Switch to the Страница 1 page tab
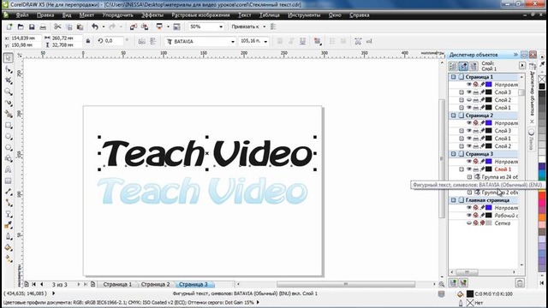The width and height of the screenshot is (548, 308). 117,284
